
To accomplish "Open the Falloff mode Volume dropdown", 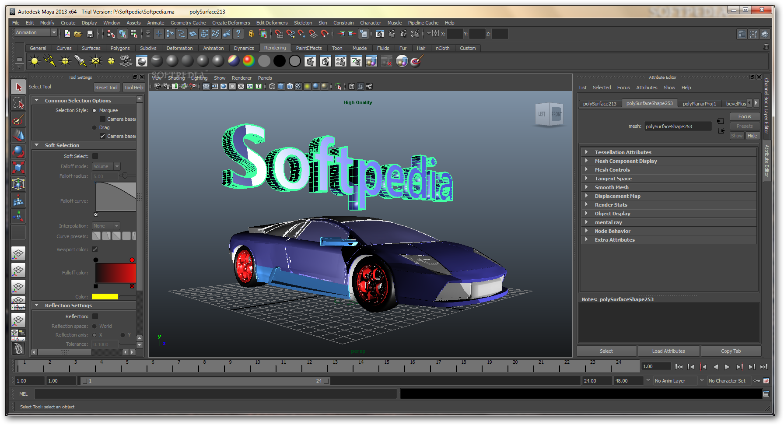I will coord(106,166).
